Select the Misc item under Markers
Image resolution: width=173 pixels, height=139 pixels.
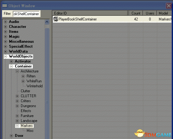(30, 131)
